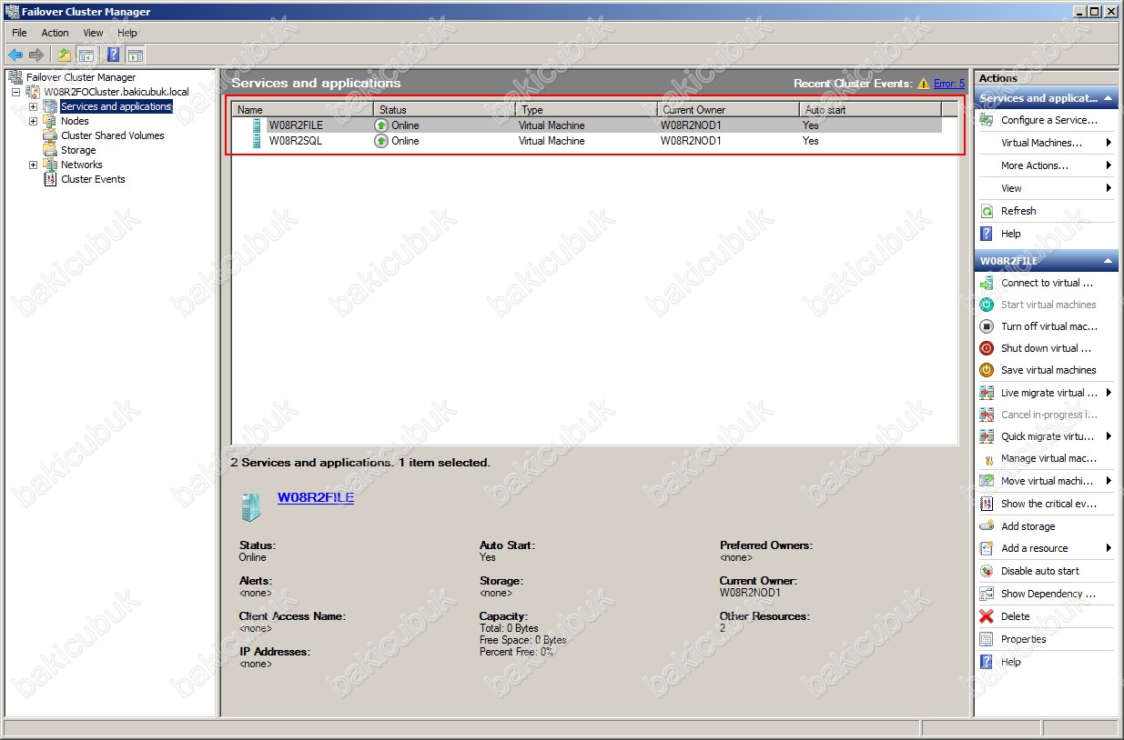Screen dimensions: 1124x740
Task: Go up one level with the folder icon
Action: point(65,55)
